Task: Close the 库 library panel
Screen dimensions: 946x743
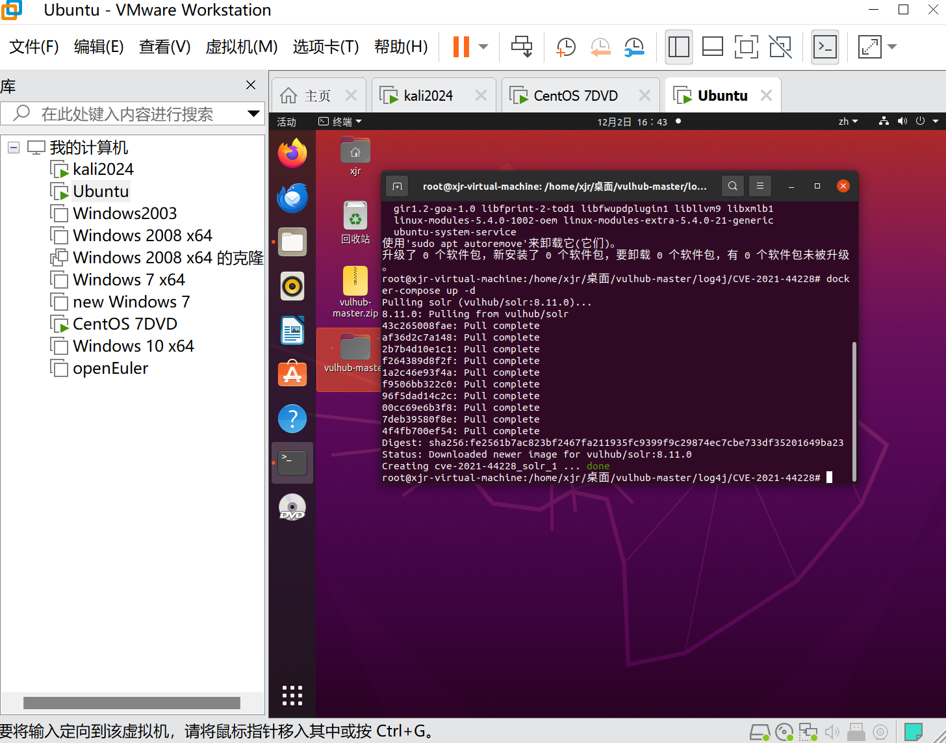Action: [251, 85]
